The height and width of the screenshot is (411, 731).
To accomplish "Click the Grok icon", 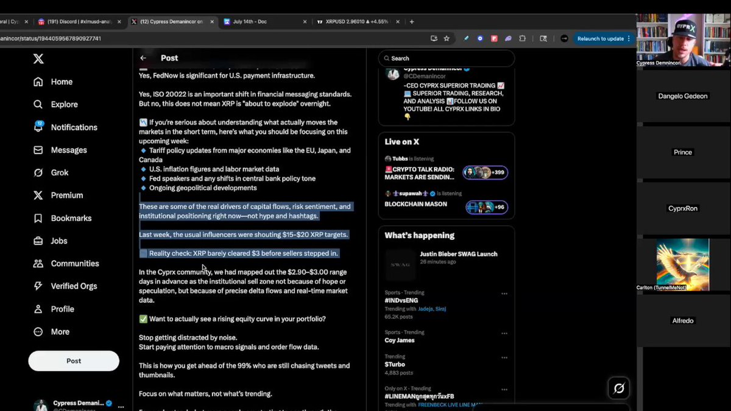I will click(x=38, y=172).
